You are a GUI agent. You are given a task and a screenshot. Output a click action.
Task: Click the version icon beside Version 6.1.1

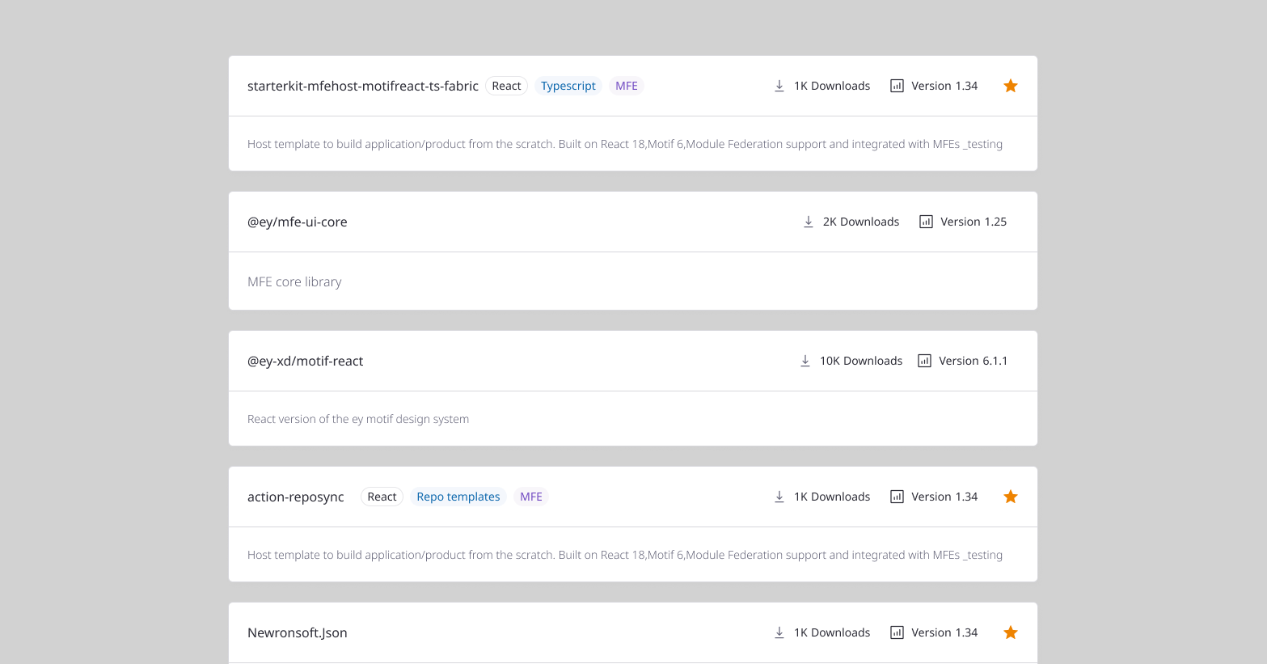point(923,360)
